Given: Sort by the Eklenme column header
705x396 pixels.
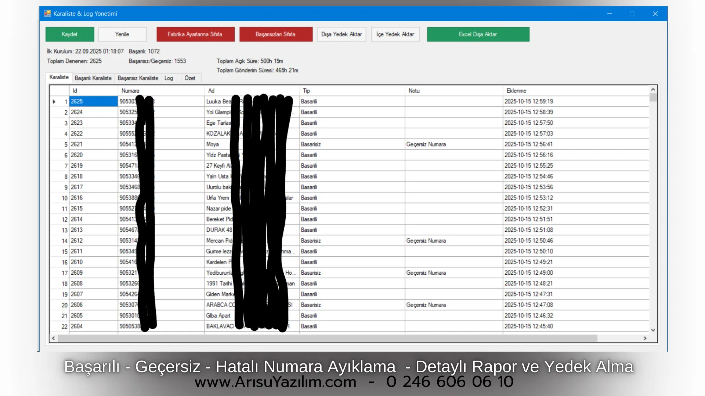Looking at the screenshot, I should point(516,91).
